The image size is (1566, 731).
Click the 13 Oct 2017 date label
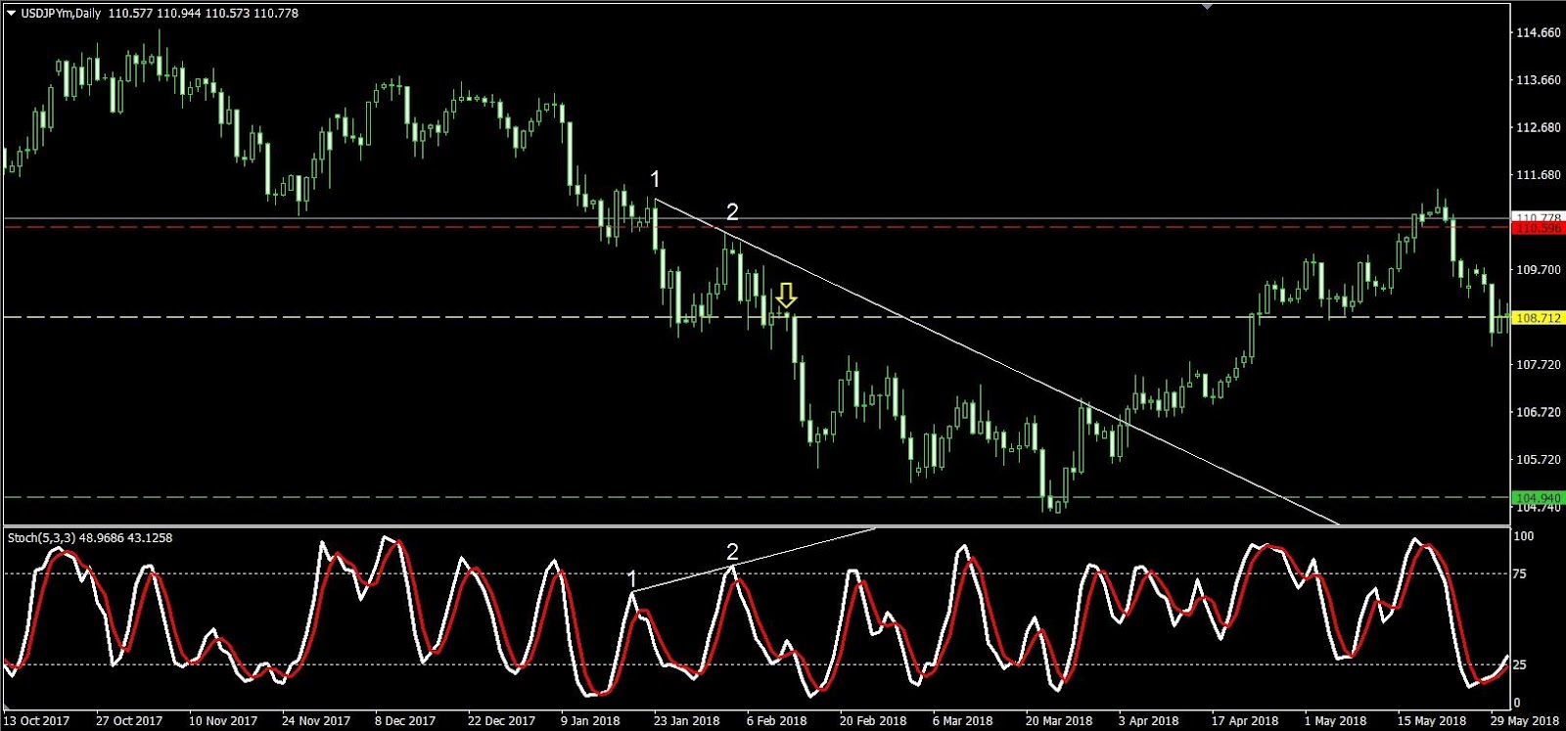[x=37, y=721]
